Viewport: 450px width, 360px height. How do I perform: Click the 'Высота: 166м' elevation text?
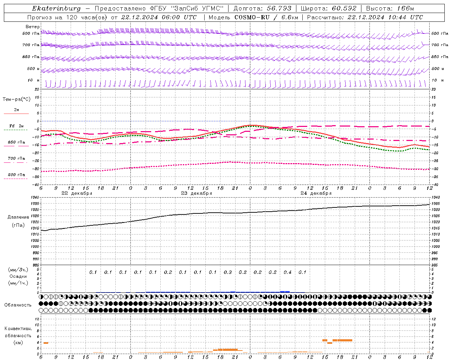[x=390, y=8]
